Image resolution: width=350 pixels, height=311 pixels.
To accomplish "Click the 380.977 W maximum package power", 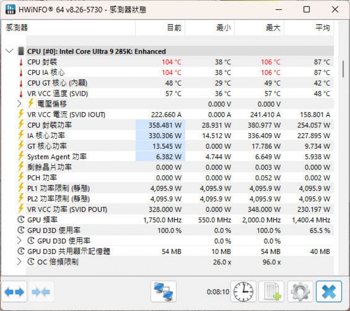I will [x=264, y=125].
